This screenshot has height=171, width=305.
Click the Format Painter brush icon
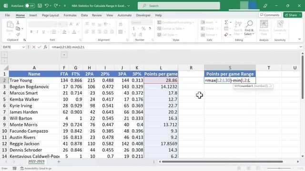(18, 35)
